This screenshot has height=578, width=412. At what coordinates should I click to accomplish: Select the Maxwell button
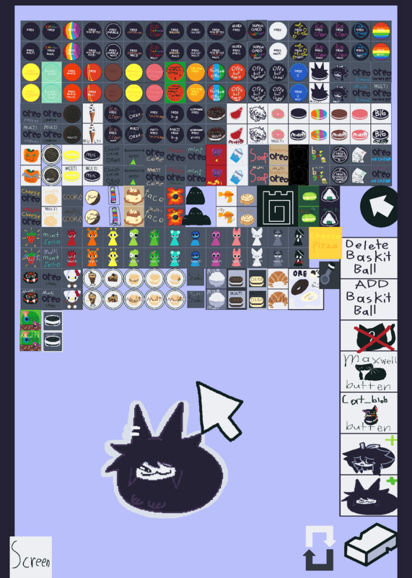point(369,371)
